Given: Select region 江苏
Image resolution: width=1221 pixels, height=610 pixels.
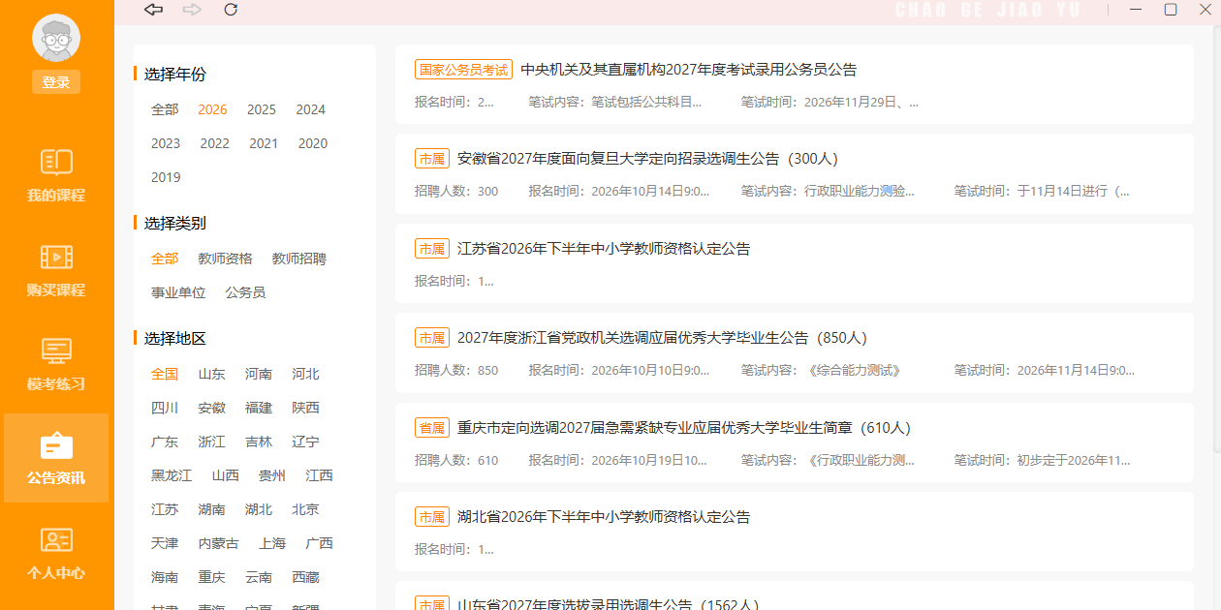Looking at the screenshot, I should pos(165,509).
